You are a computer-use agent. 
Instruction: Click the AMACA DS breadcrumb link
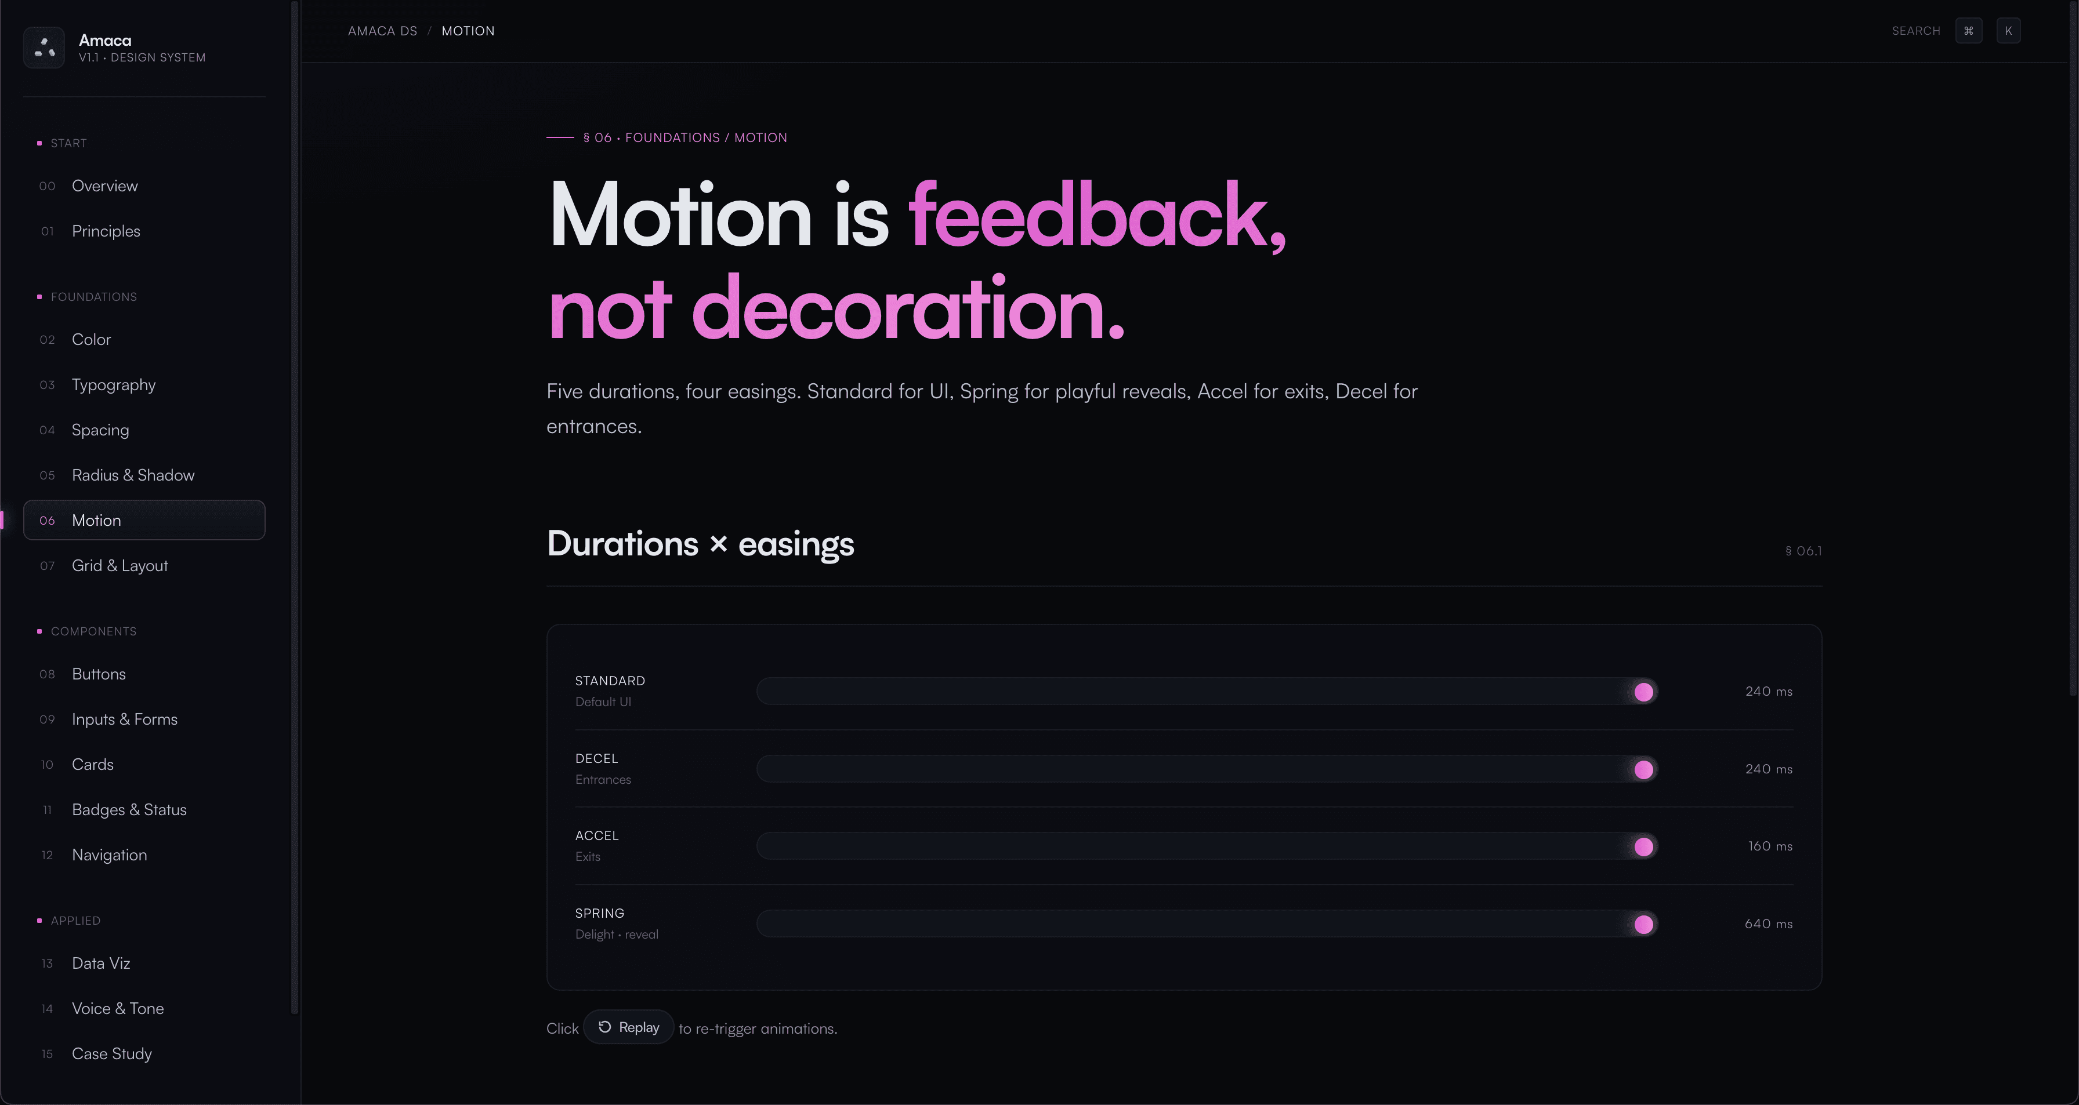(x=382, y=31)
